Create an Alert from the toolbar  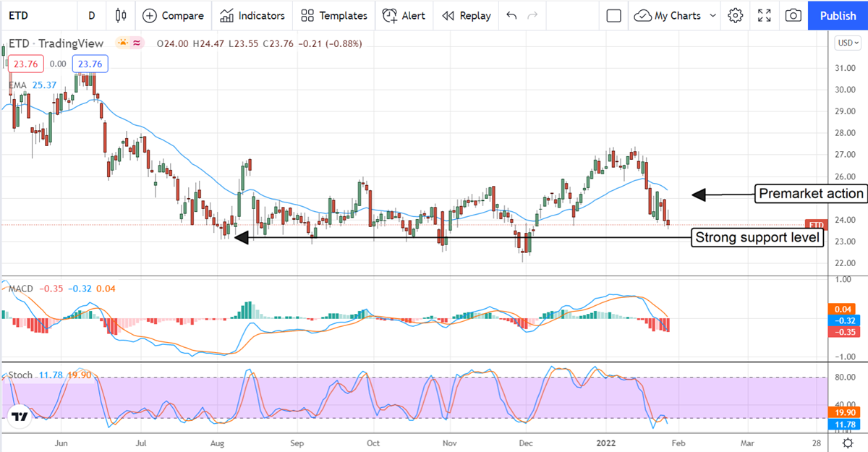point(404,15)
